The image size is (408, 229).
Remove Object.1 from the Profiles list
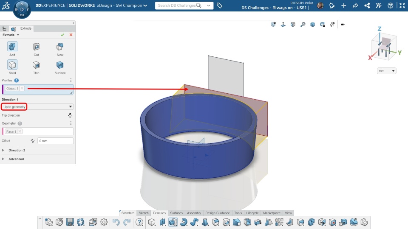pos(22,89)
